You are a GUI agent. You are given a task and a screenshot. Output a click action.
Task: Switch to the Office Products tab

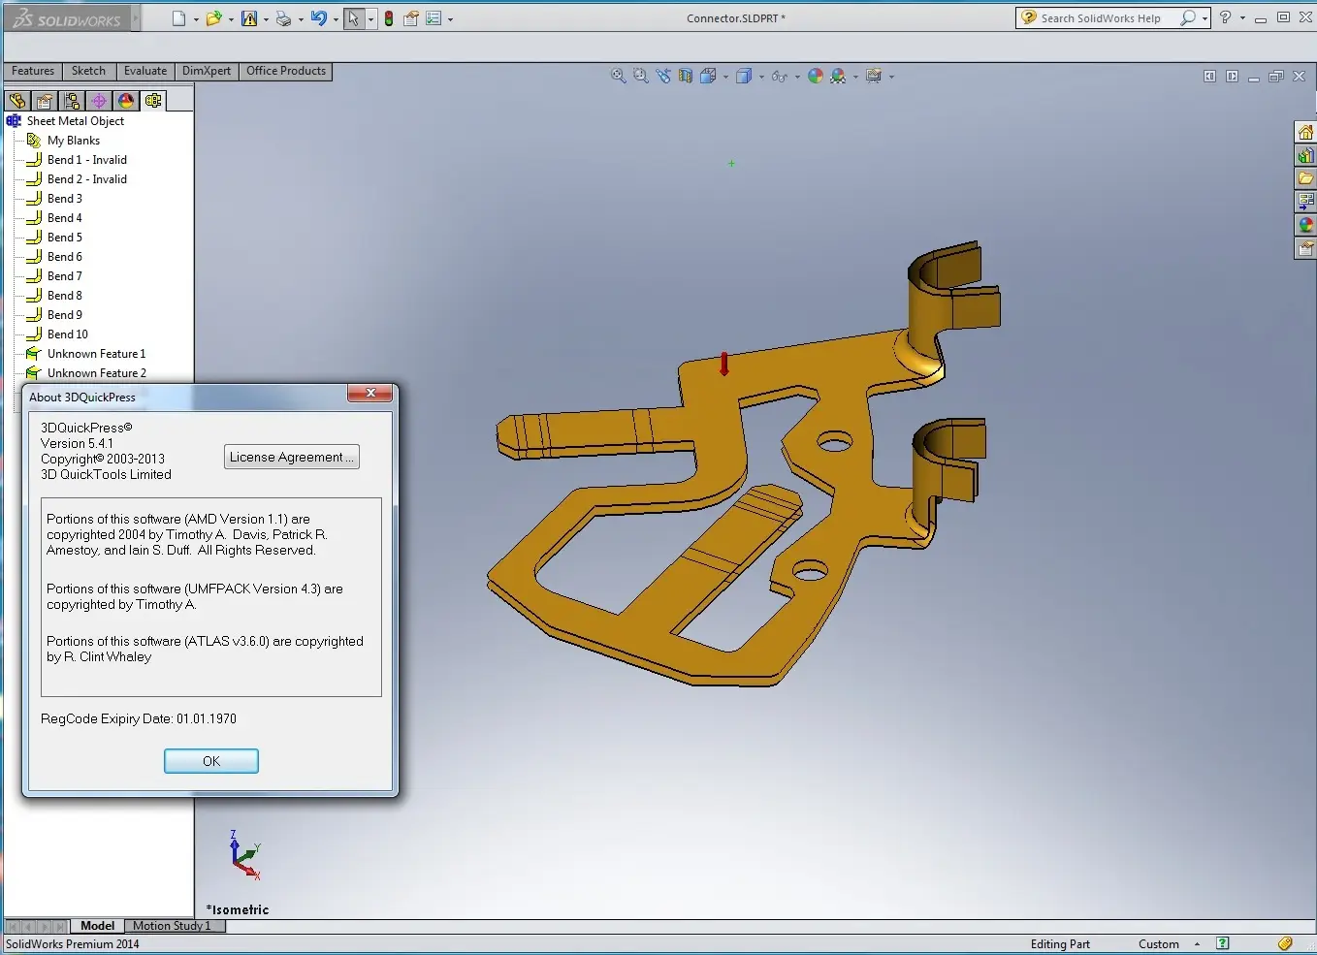pyautogui.click(x=286, y=71)
